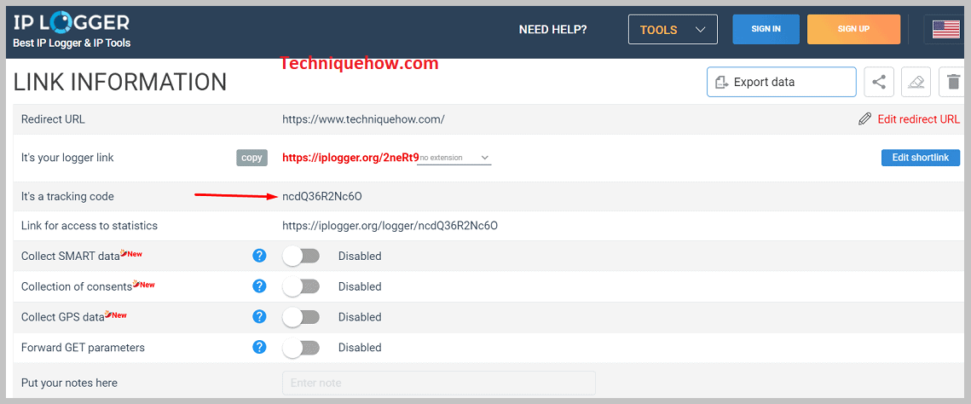The height and width of the screenshot is (404, 971).
Task: Click the tracking code ncdQ36R2Nc6O text
Action: pyautogui.click(x=321, y=197)
